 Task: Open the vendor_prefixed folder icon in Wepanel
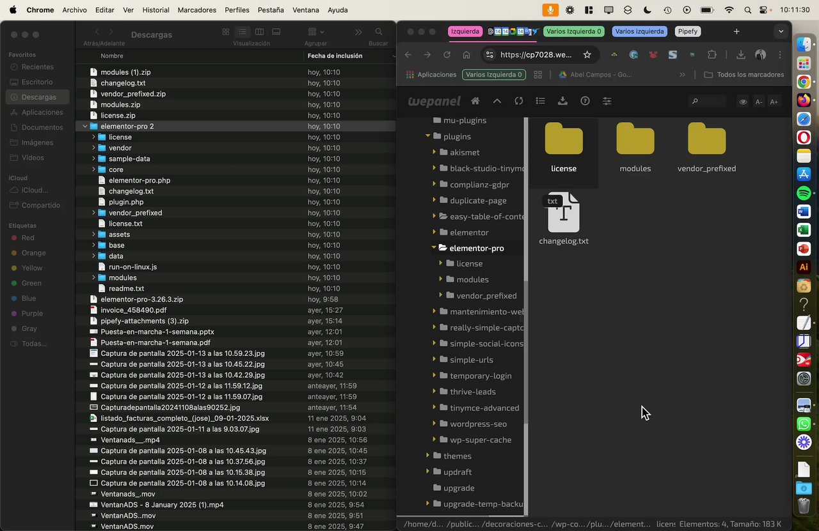[x=707, y=139]
